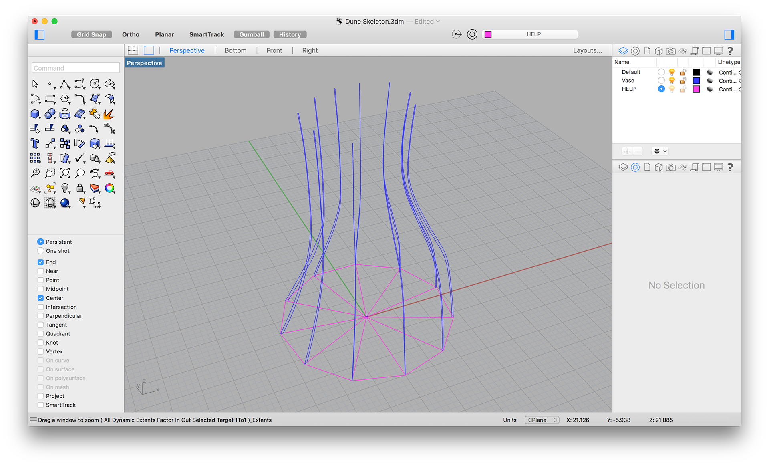Select the Arc tool
This screenshot has height=466, width=769.
coord(35,99)
